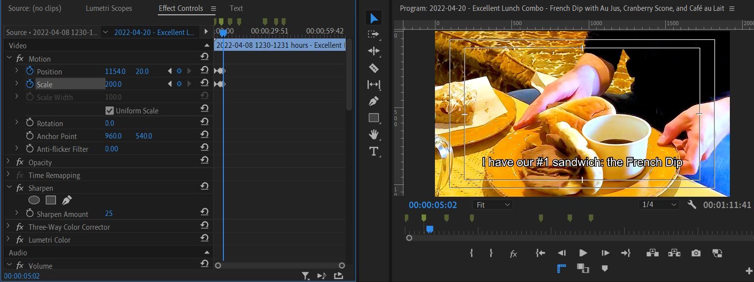
Task: Click the Mark In button
Action: tap(471, 253)
